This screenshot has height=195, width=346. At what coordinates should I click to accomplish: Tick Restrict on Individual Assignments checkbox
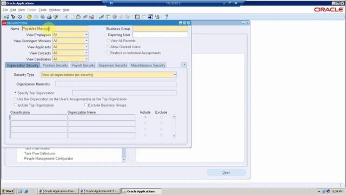click(x=108, y=53)
